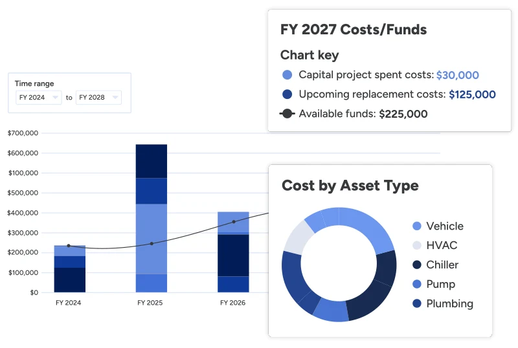This screenshot has height=348, width=518.
Task: Click the Chiller legend label
Action: (442, 265)
